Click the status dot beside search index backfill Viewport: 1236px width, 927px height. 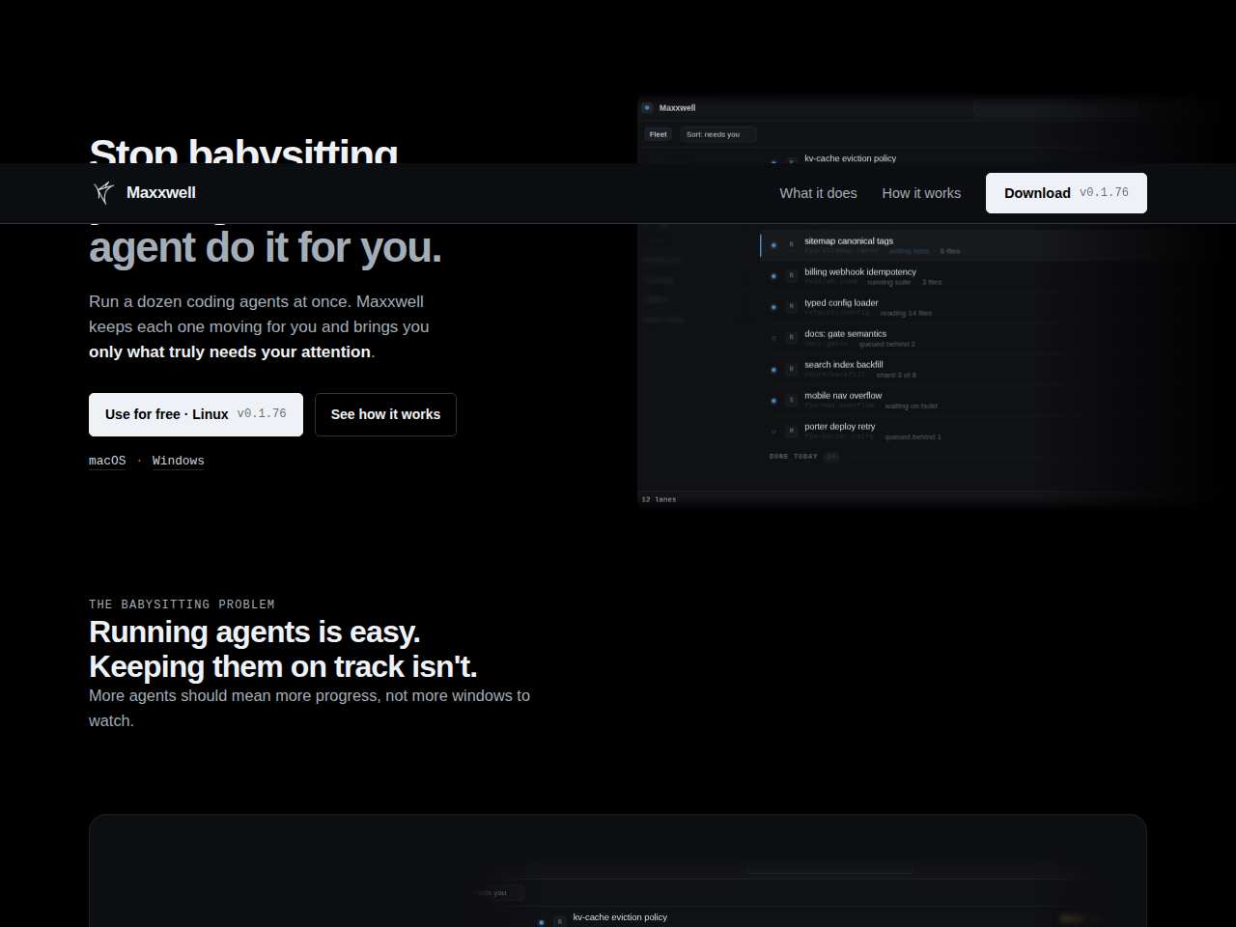[773, 369]
